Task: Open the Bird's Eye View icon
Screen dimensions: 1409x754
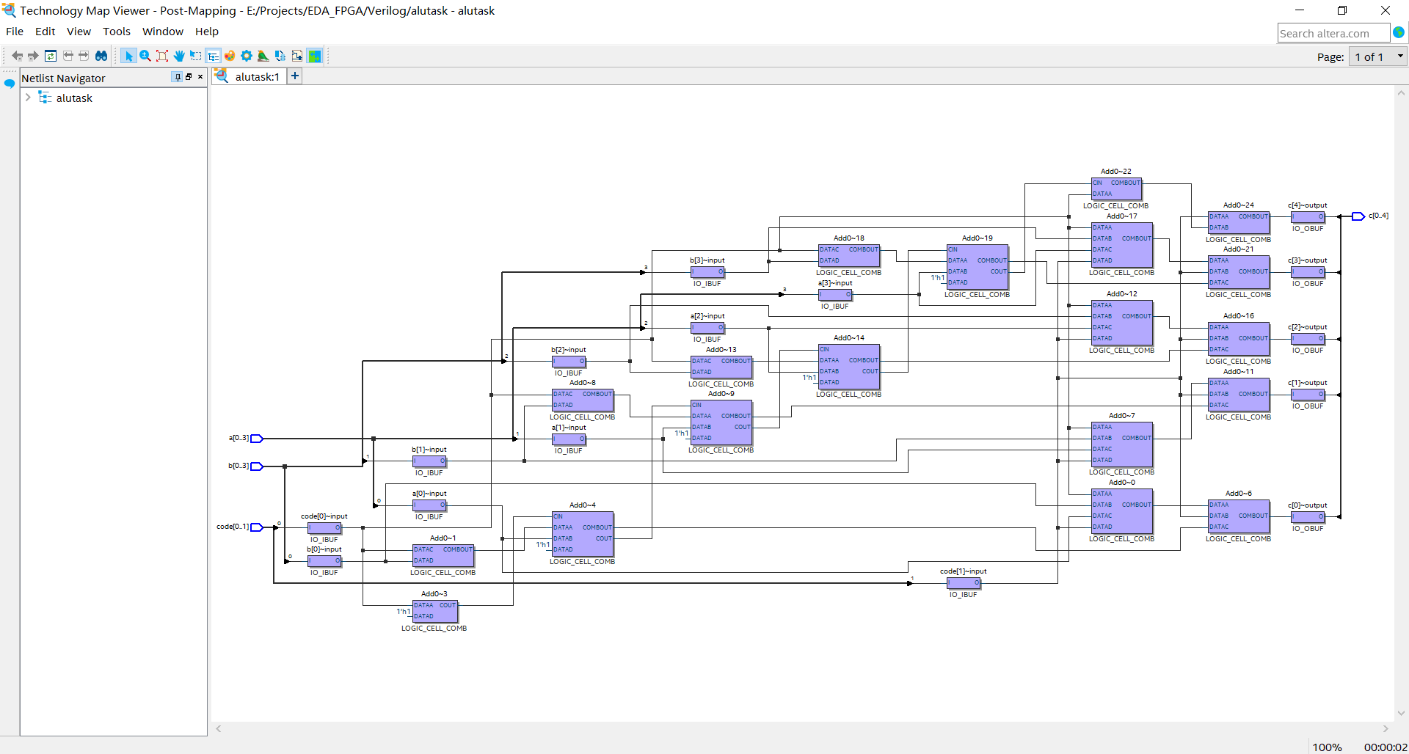Action: tap(263, 56)
